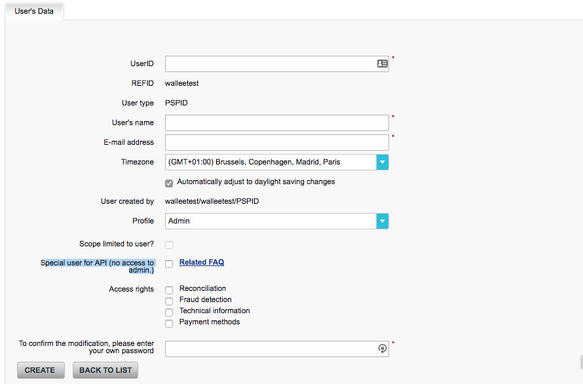
Task: Click the BACK TO LIST button
Action: 105,370
